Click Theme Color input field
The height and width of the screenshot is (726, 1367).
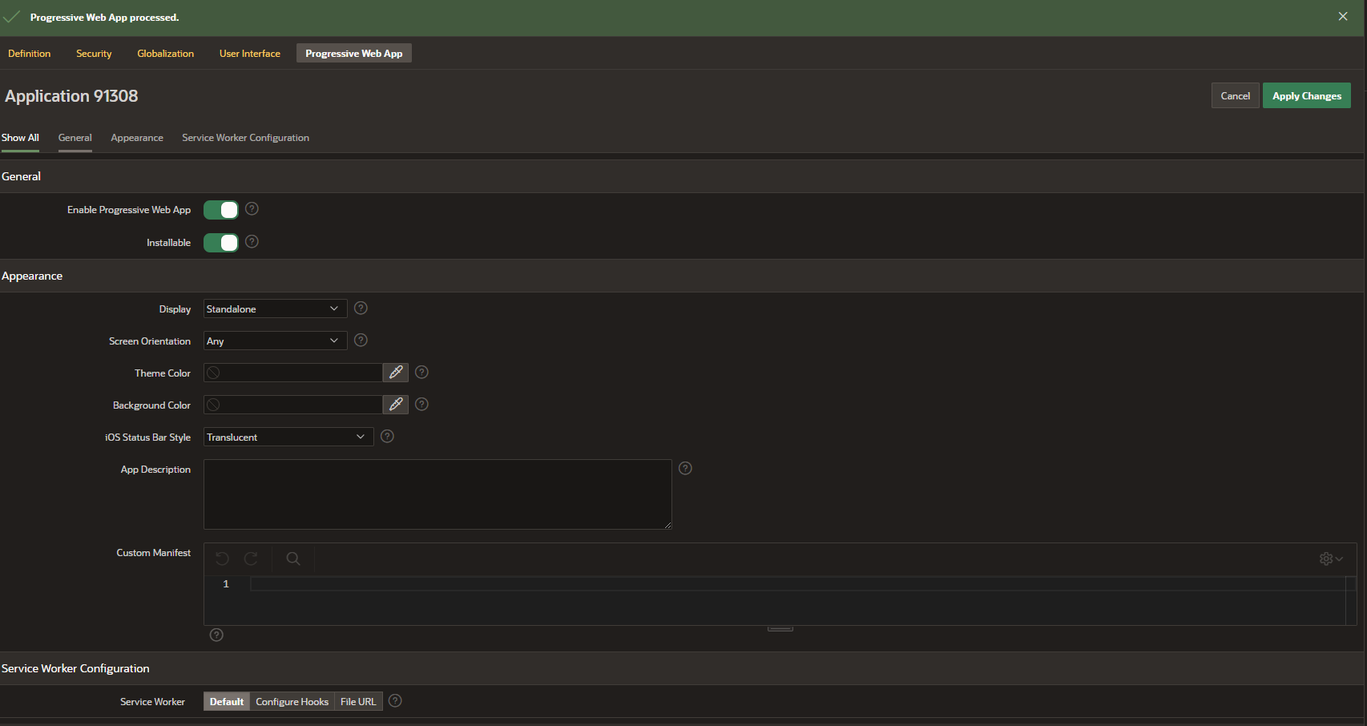coord(293,373)
